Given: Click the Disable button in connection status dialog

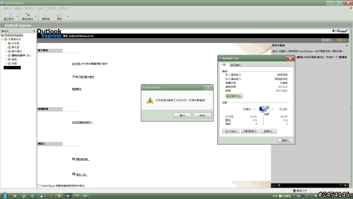Looking at the screenshot, I should coord(250,132).
